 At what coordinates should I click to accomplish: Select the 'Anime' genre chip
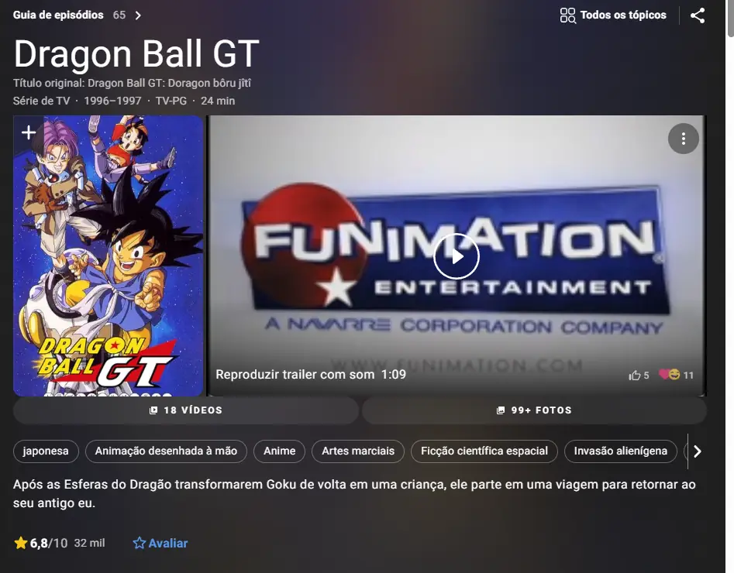tap(279, 451)
